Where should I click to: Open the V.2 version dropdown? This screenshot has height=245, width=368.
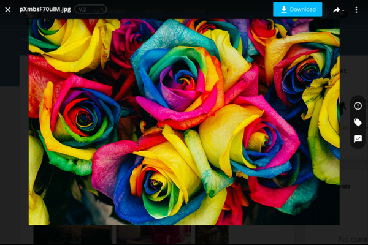click(90, 9)
